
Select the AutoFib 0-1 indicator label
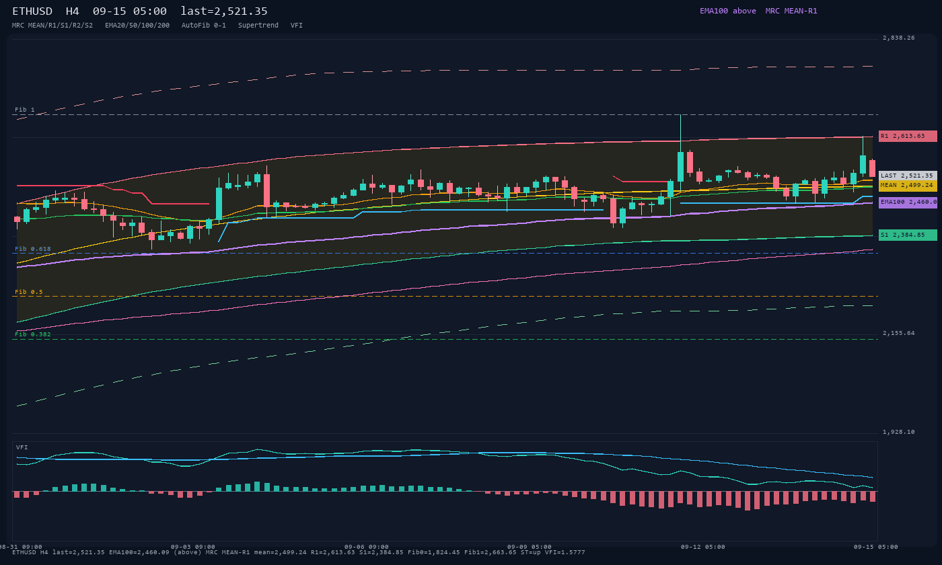pyautogui.click(x=204, y=26)
